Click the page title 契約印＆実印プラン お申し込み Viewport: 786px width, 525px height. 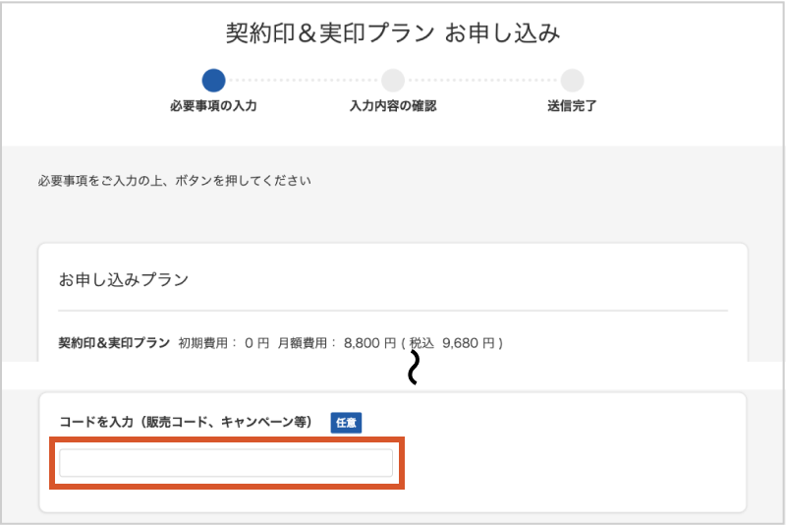393,33
